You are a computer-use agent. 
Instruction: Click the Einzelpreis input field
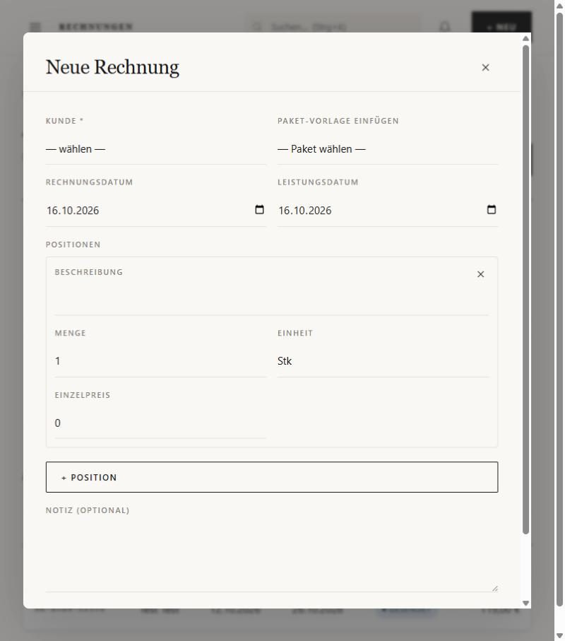pyautogui.click(x=160, y=423)
